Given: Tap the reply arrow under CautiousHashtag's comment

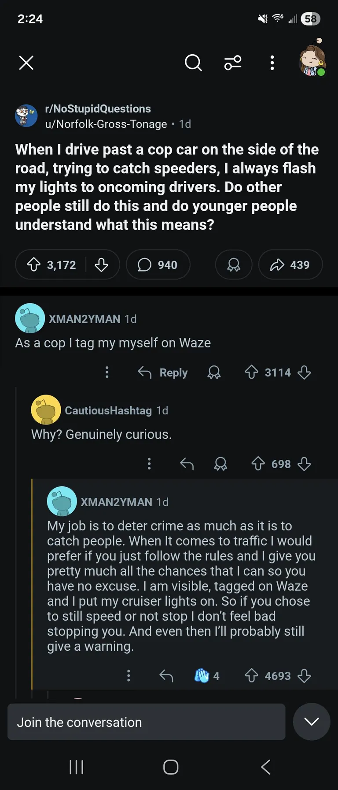Looking at the screenshot, I should click(187, 464).
